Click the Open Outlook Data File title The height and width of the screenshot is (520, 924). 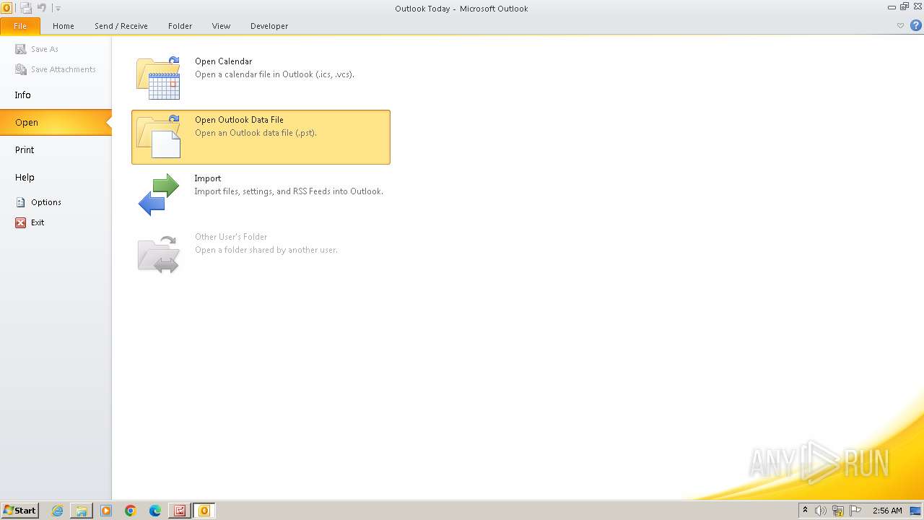239,120
